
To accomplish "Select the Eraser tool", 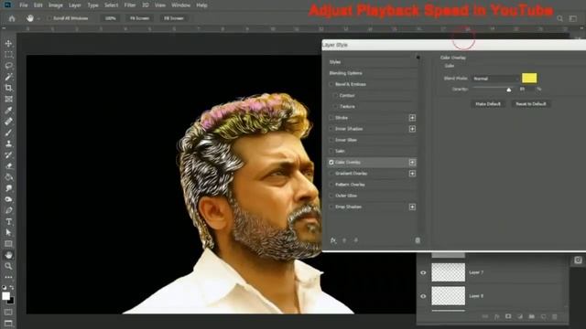I will [8, 166].
